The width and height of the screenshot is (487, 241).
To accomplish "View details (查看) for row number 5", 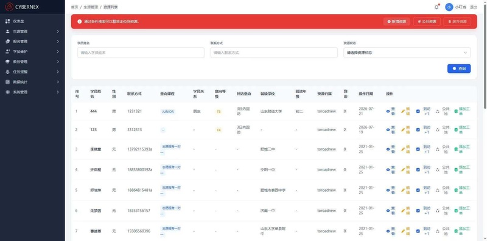I will [x=391, y=190].
